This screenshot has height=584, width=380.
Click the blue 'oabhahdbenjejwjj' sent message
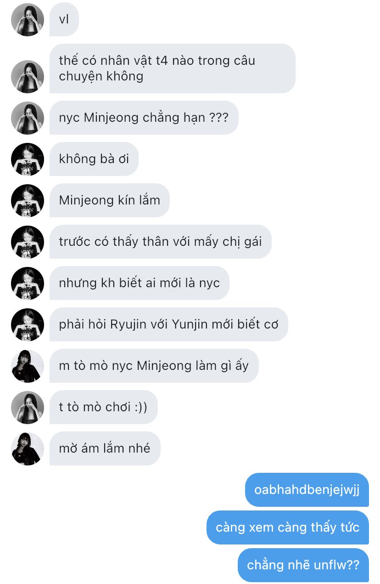point(307,490)
